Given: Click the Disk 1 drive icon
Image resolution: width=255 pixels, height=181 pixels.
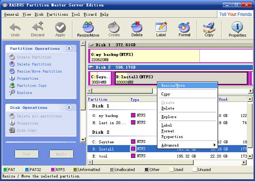Looking at the screenshot, I should coord(91,45).
